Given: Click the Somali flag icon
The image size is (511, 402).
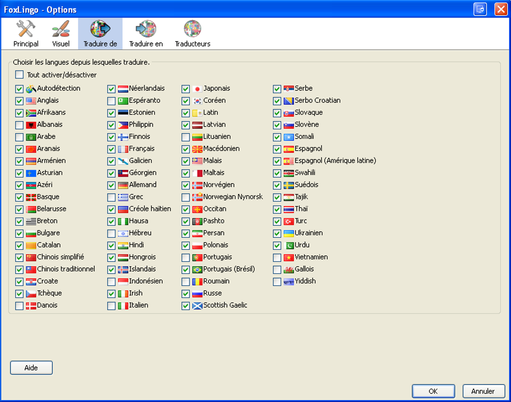Looking at the screenshot, I should coord(289,137).
